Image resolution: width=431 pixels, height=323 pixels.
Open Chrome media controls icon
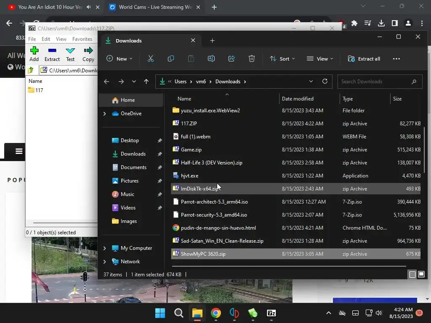(368, 24)
